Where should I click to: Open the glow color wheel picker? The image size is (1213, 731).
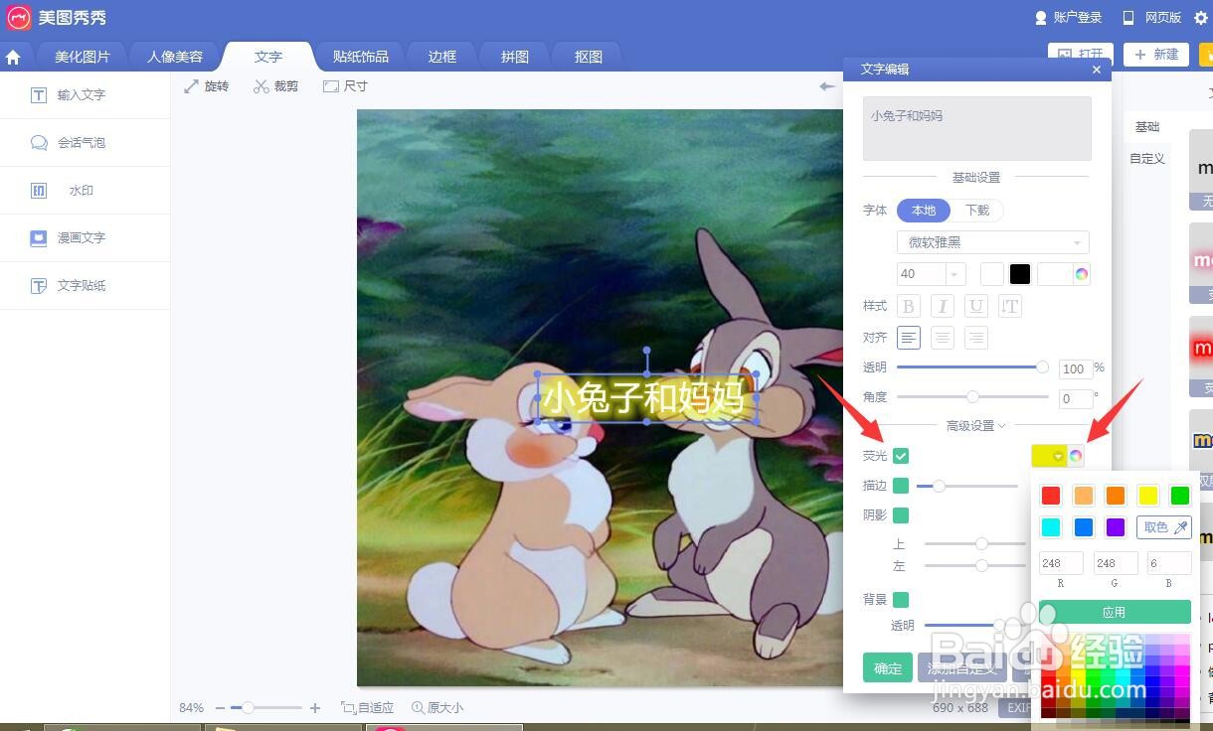(1075, 456)
